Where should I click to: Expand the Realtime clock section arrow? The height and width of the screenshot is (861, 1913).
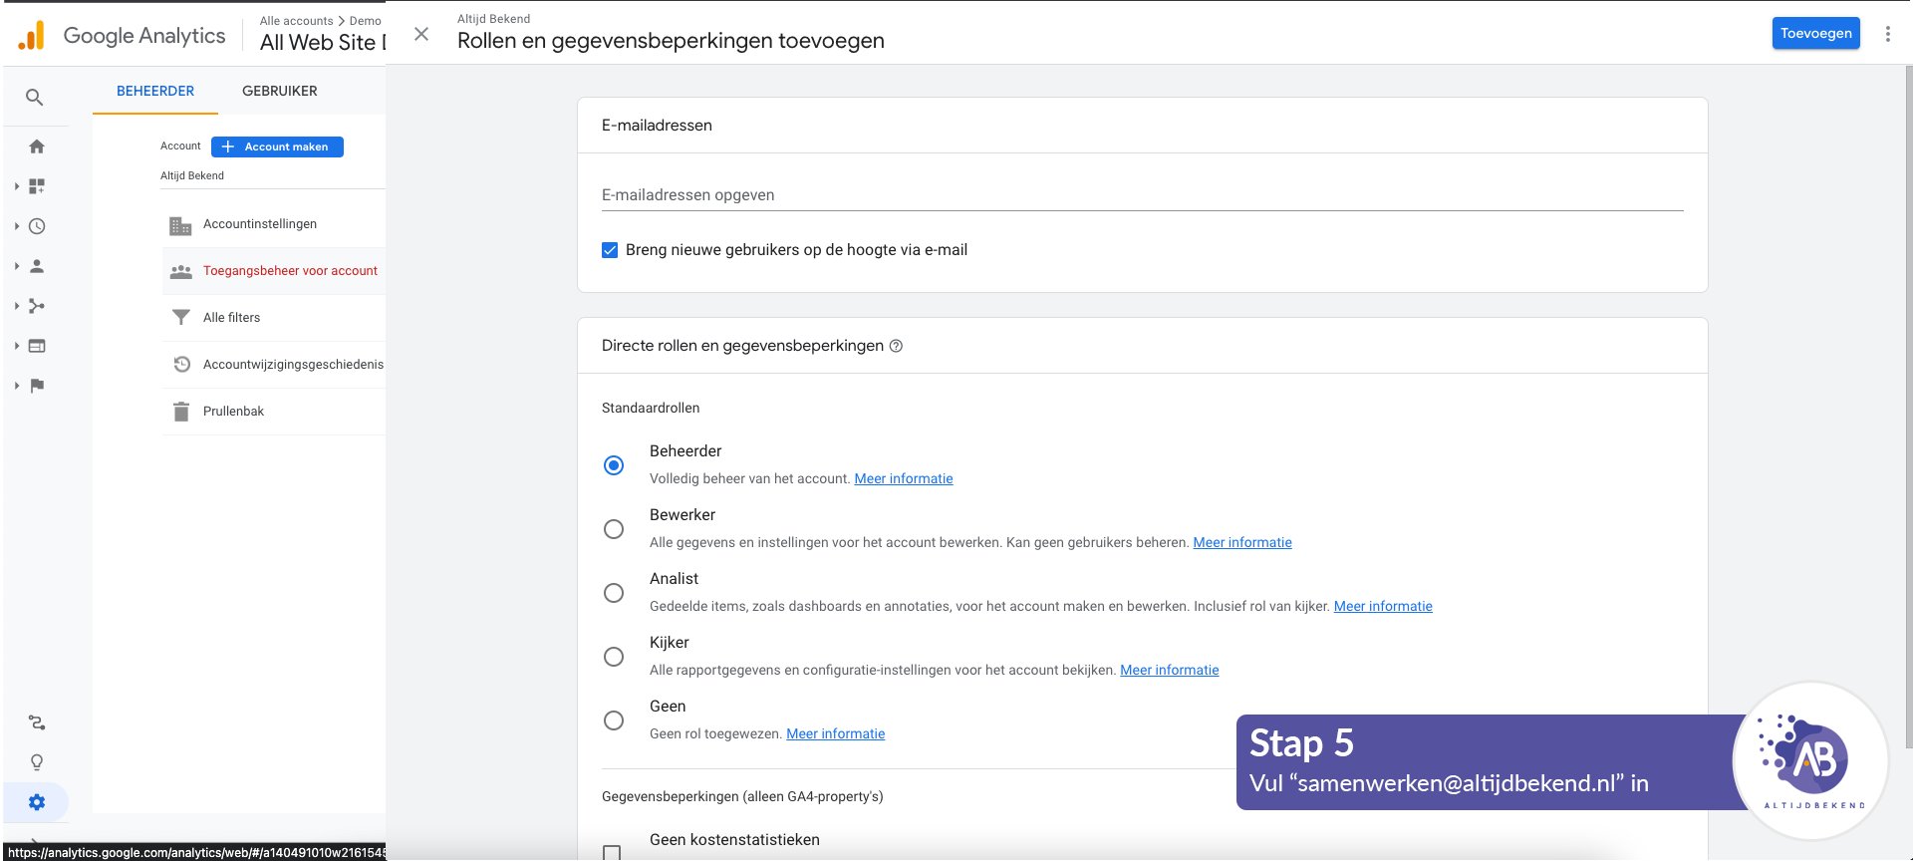point(17,226)
